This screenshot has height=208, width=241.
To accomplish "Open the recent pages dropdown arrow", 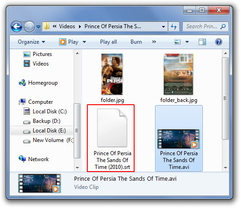I will tap(38, 27).
